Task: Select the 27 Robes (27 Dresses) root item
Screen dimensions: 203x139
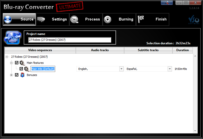Action: point(30,57)
